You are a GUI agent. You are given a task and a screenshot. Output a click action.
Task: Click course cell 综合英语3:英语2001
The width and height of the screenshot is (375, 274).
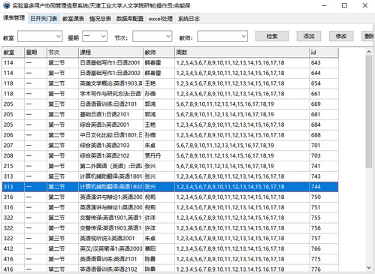pyautogui.click(x=110, y=125)
